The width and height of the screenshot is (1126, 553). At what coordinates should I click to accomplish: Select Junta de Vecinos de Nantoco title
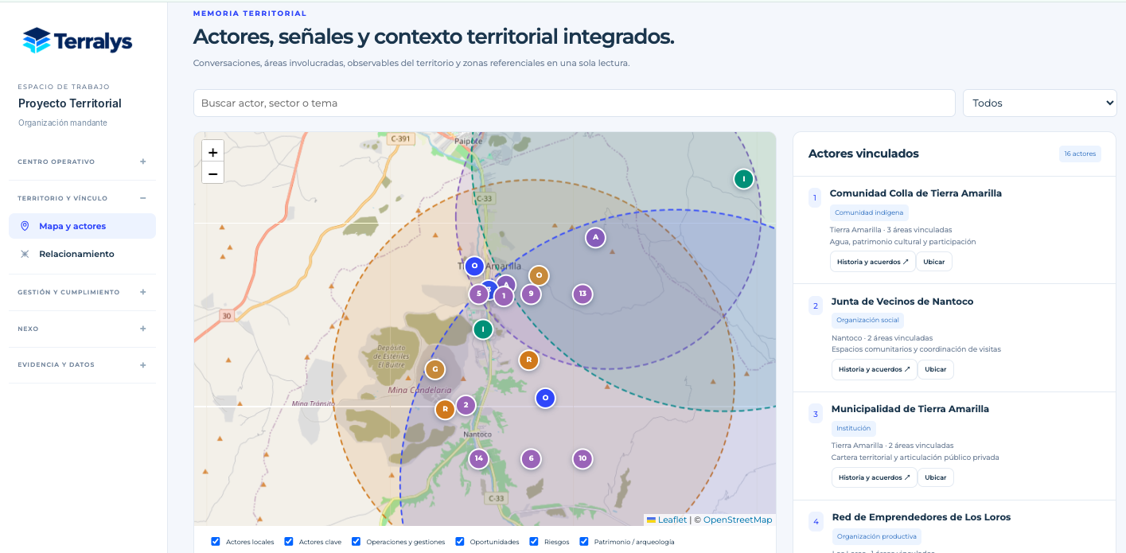(x=902, y=302)
